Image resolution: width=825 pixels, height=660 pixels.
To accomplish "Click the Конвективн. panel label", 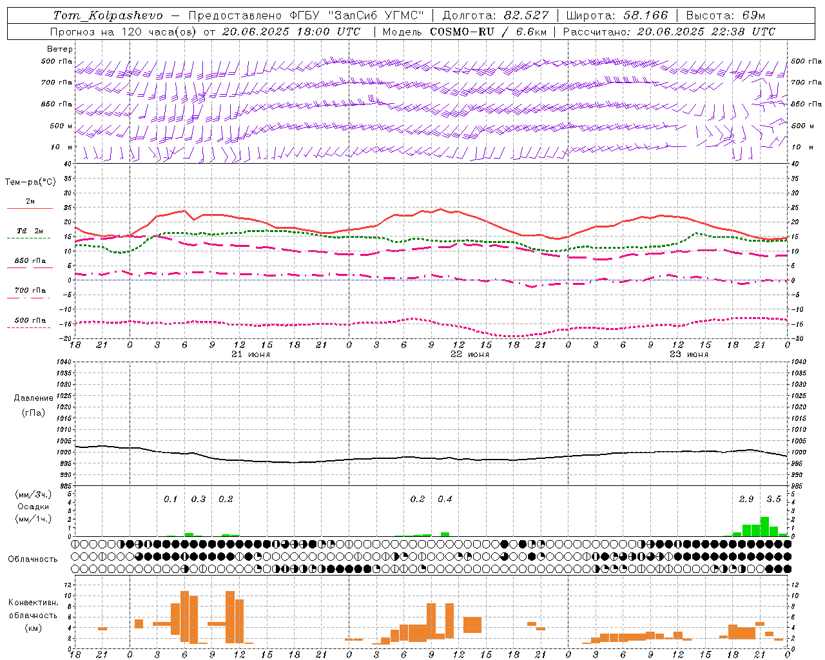I will (33, 603).
